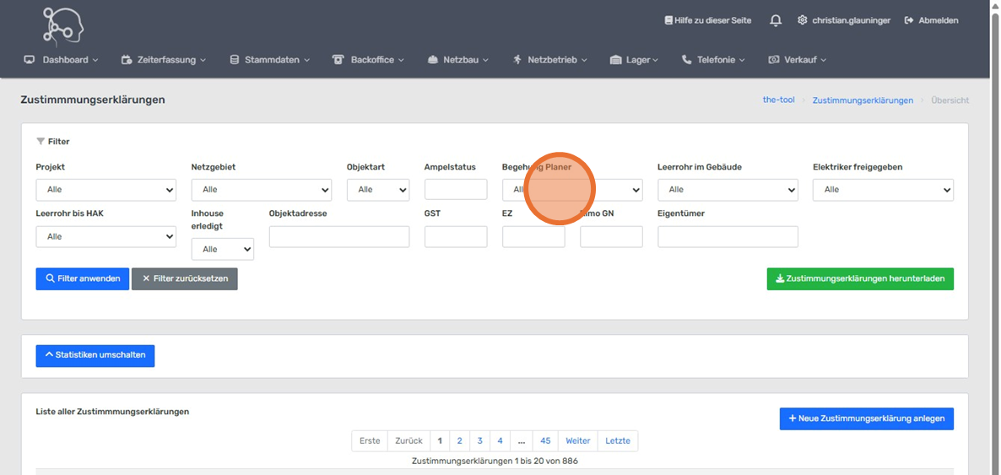Viewport: 1001px width, 475px height.
Task: Click the Hilfe zu dieser Seite book icon
Action: (x=668, y=20)
